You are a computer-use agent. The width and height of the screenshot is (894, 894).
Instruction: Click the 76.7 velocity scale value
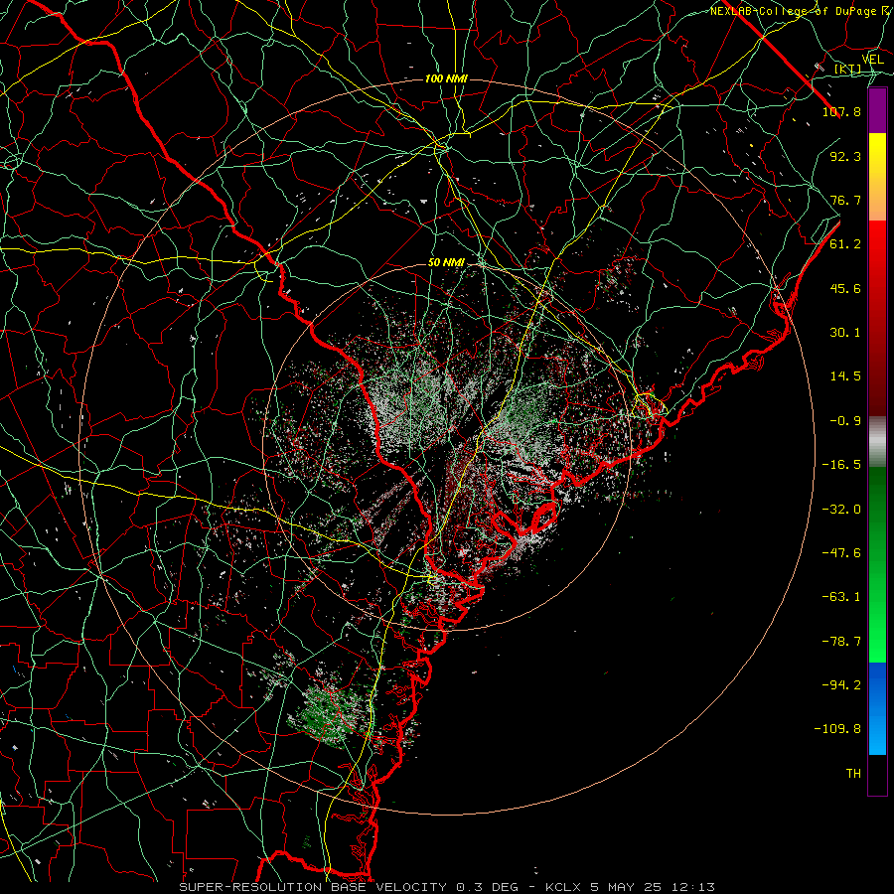(x=845, y=200)
